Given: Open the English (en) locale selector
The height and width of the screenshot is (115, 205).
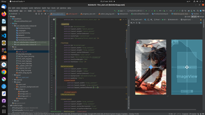Looking at the screenshot, I should point(186,20).
